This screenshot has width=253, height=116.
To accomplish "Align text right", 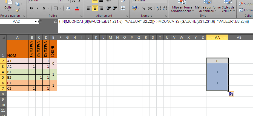I will pyautogui.click(x=101, y=8).
